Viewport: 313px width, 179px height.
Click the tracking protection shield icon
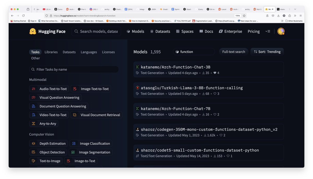(x=46, y=16)
